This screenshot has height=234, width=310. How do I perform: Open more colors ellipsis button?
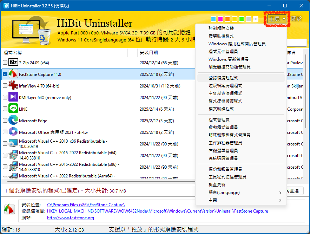pos(256,19)
